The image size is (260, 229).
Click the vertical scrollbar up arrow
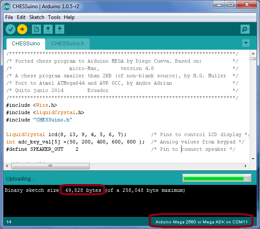coord(253,54)
